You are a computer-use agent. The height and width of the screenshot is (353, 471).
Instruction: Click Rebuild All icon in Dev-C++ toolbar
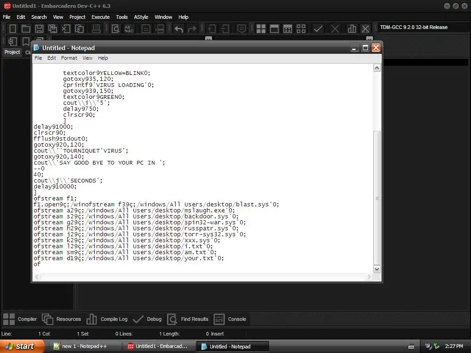tap(301, 29)
